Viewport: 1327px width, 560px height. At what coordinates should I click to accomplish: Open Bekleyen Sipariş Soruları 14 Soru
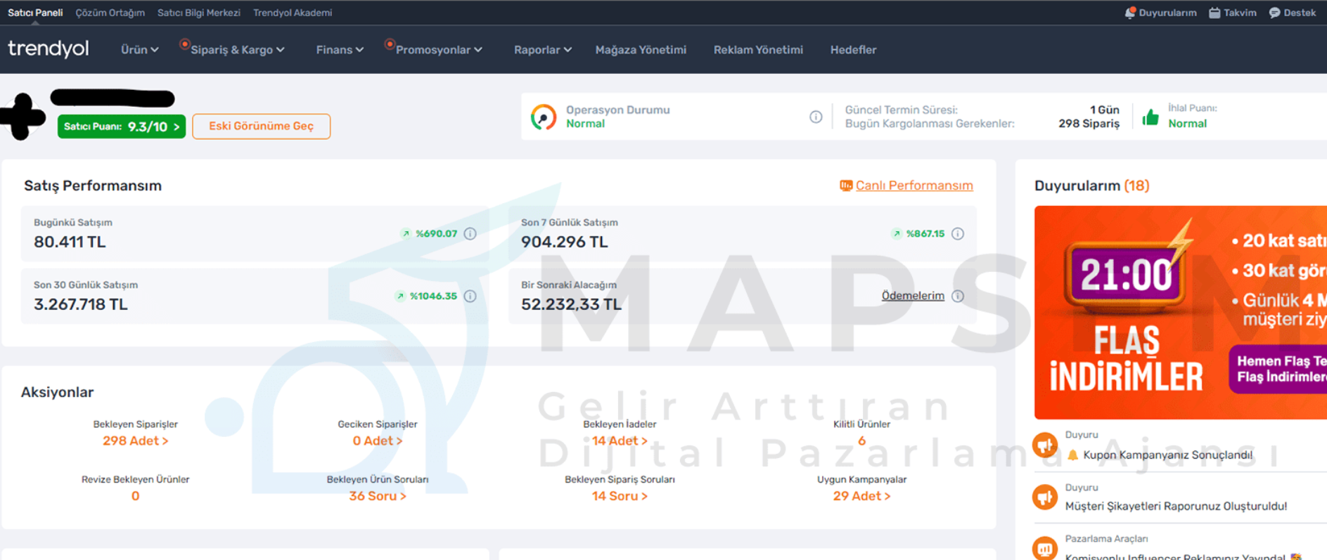[620, 496]
